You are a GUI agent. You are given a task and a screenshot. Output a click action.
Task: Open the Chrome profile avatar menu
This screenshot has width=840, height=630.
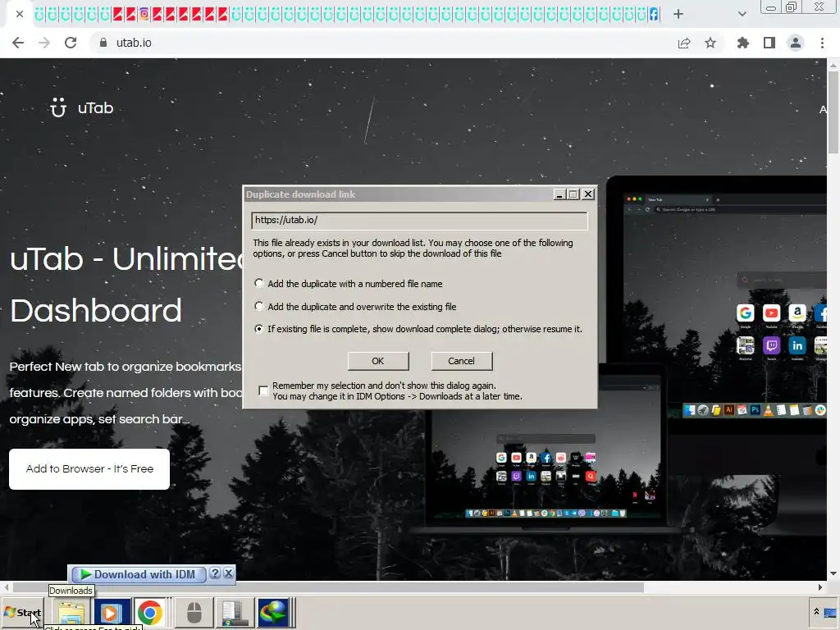pyautogui.click(x=796, y=43)
